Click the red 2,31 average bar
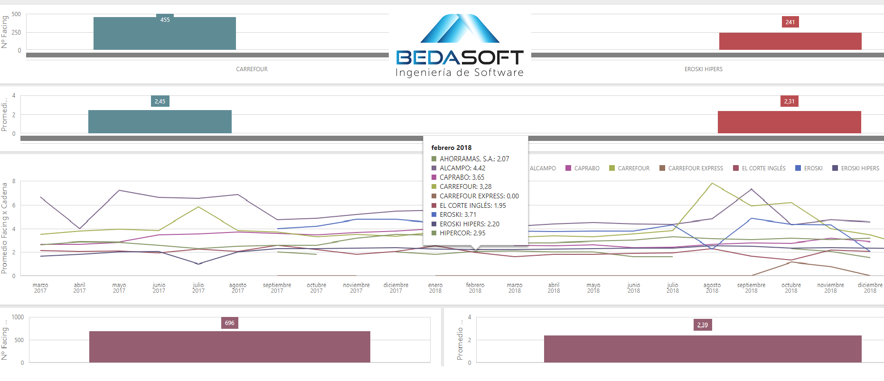Screen dimensions: 884x381 pyautogui.click(x=789, y=122)
